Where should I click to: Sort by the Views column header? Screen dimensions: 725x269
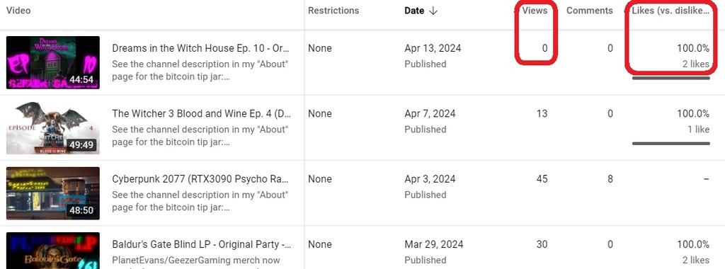click(535, 11)
